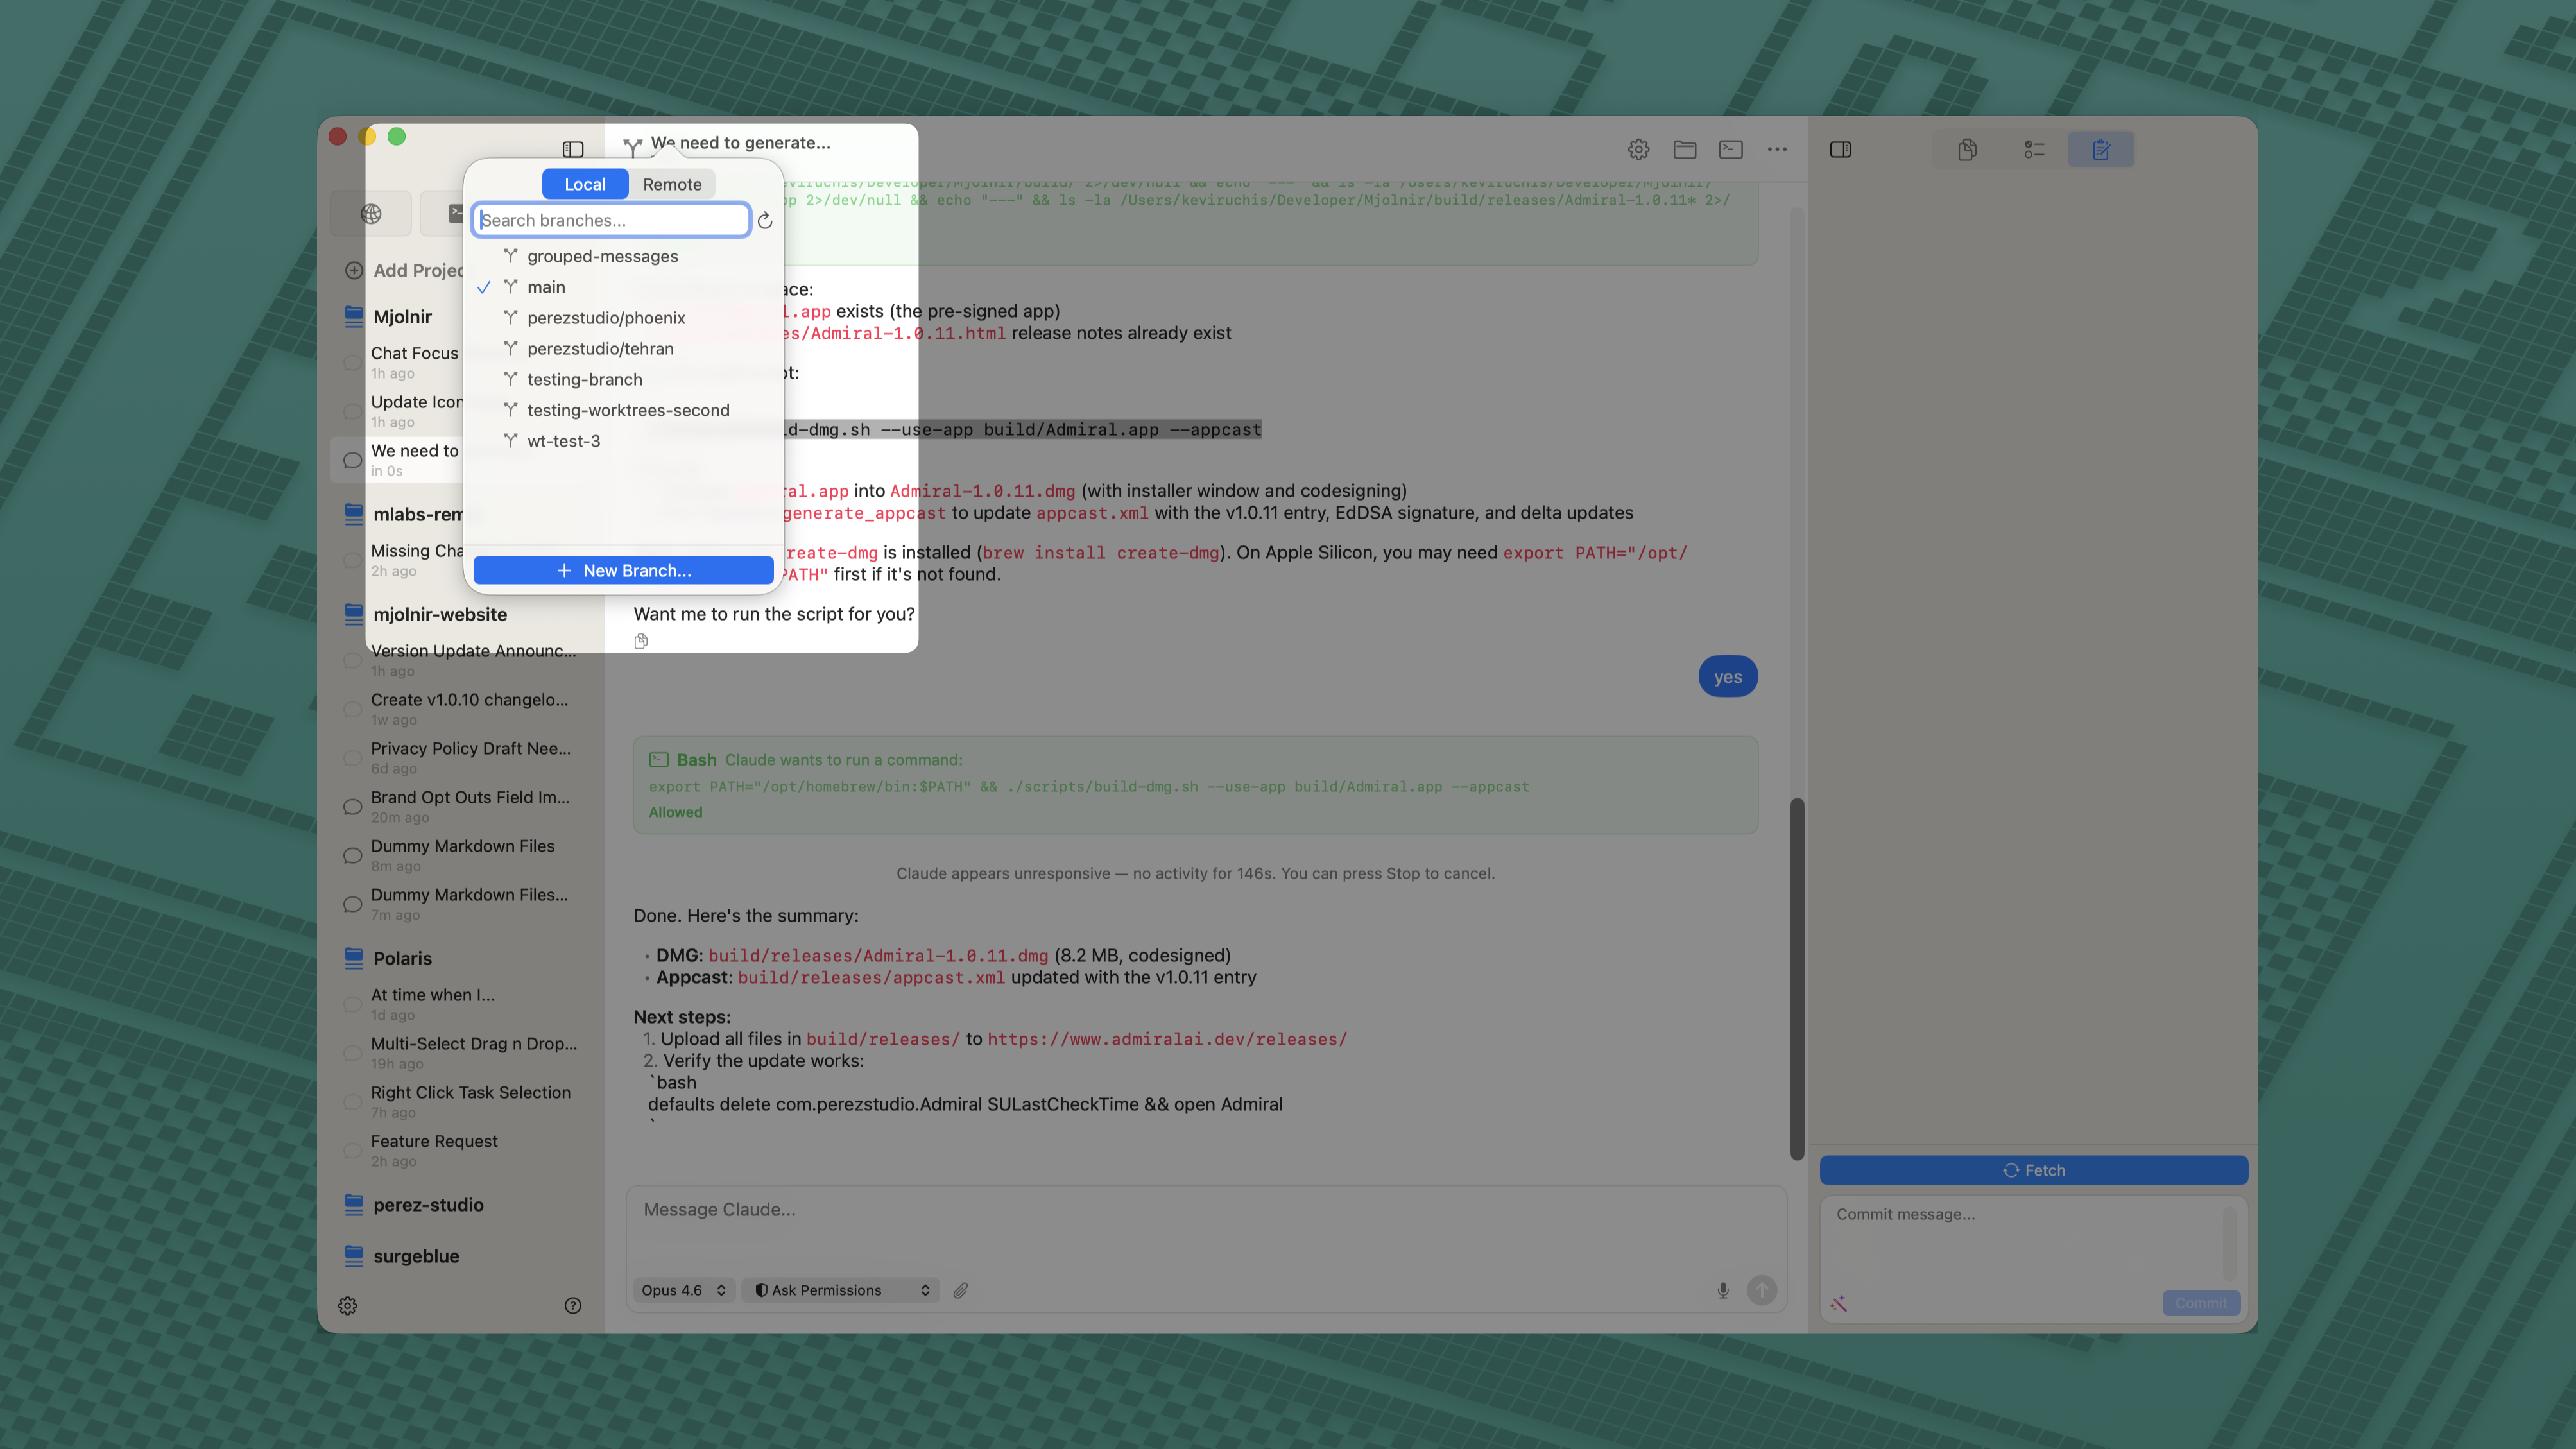Image resolution: width=2576 pixels, height=1449 pixels.
Task: Click the Search branches input field
Action: pyautogui.click(x=610, y=219)
